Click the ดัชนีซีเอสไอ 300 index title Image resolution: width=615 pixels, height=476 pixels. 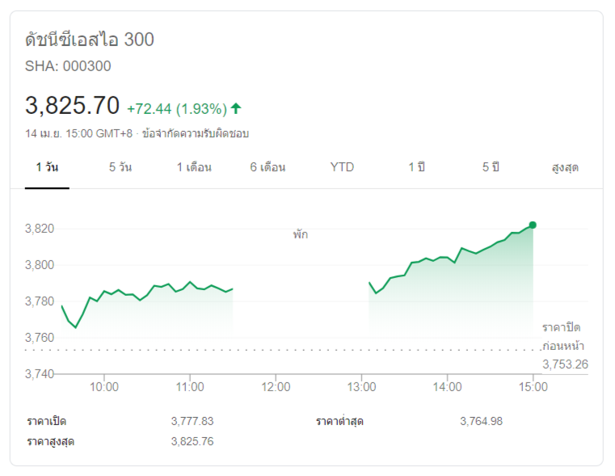click(90, 40)
